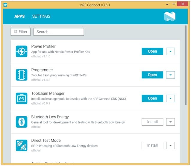191x166 pixels.
Task: Select the Direct Test Mode title
Action: pyautogui.click(x=46, y=140)
